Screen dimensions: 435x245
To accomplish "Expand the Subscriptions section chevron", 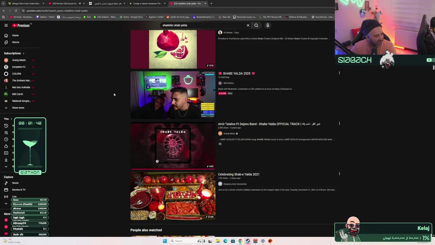I will click(x=23, y=53).
